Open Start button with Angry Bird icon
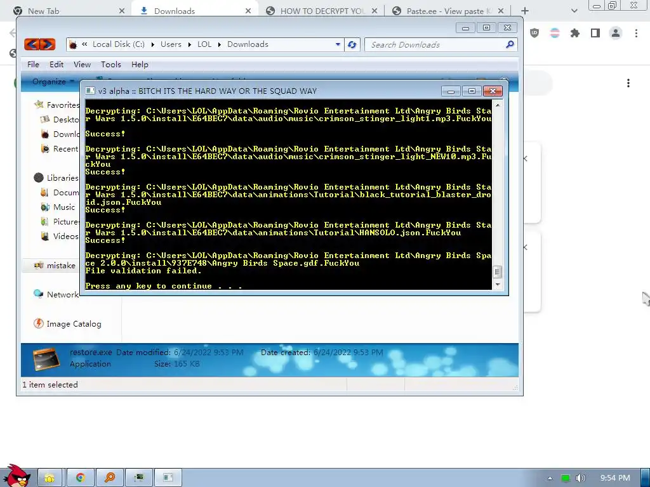Image resolution: width=650 pixels, height=487 pixels. (16, 476)
